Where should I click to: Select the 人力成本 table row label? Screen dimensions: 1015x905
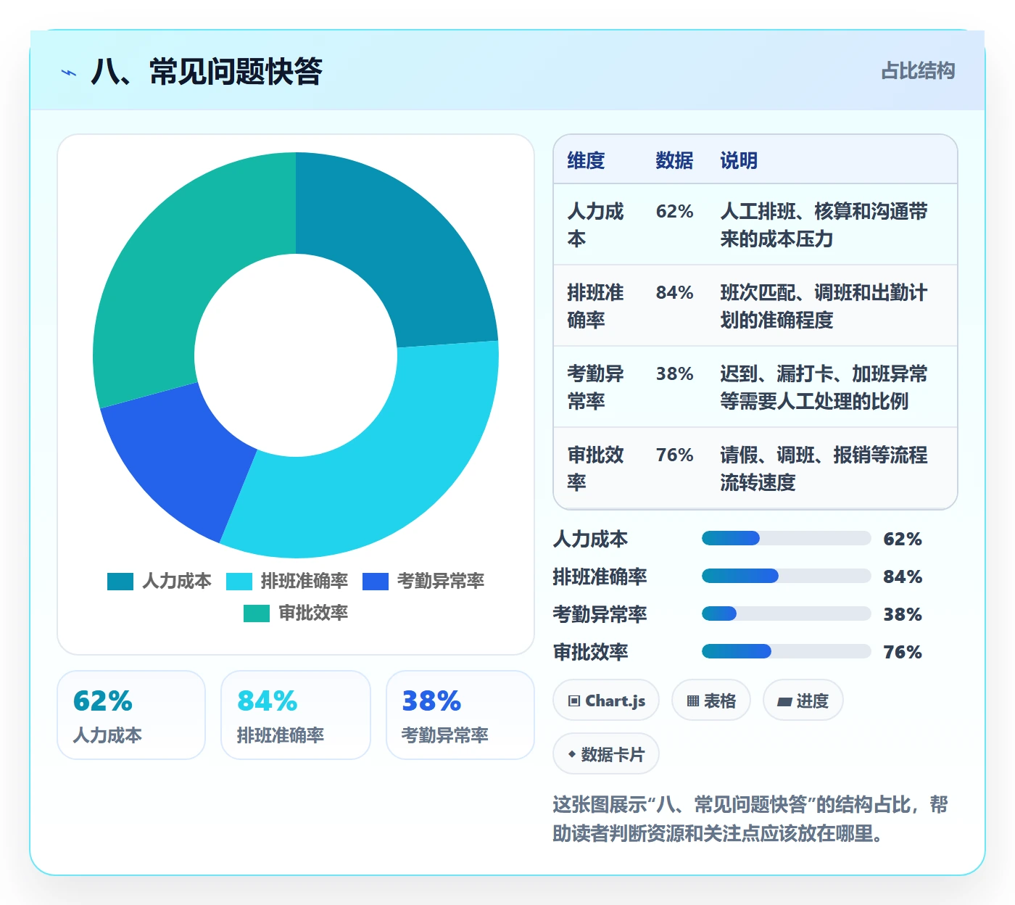pyautogui.click(x=595, y=225)
